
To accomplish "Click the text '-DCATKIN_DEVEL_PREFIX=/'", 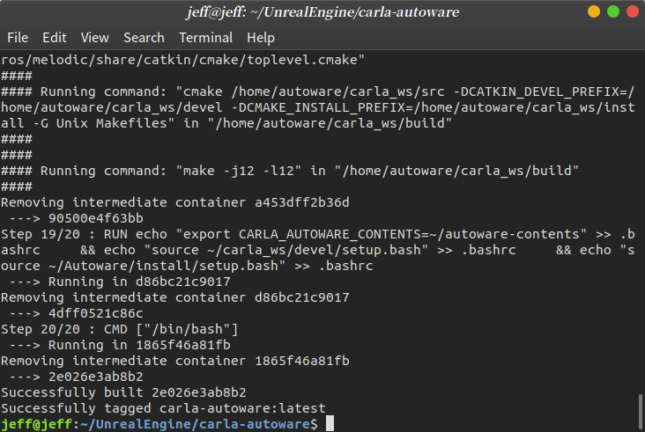I will (x=544, y=92).
